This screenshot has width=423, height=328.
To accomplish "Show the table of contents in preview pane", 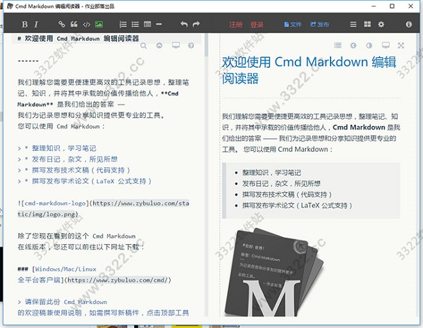I will tap(338, 46).
